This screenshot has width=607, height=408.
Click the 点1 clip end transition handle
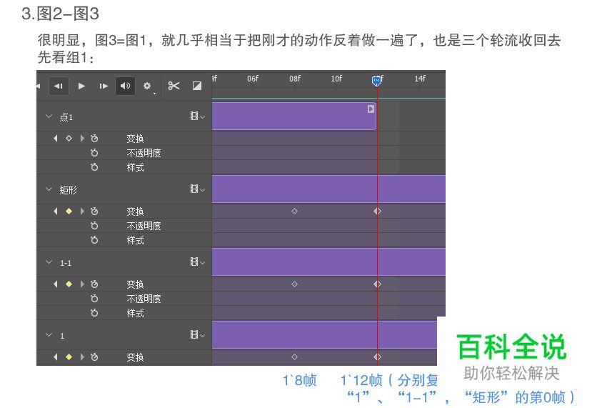(371, 109)
